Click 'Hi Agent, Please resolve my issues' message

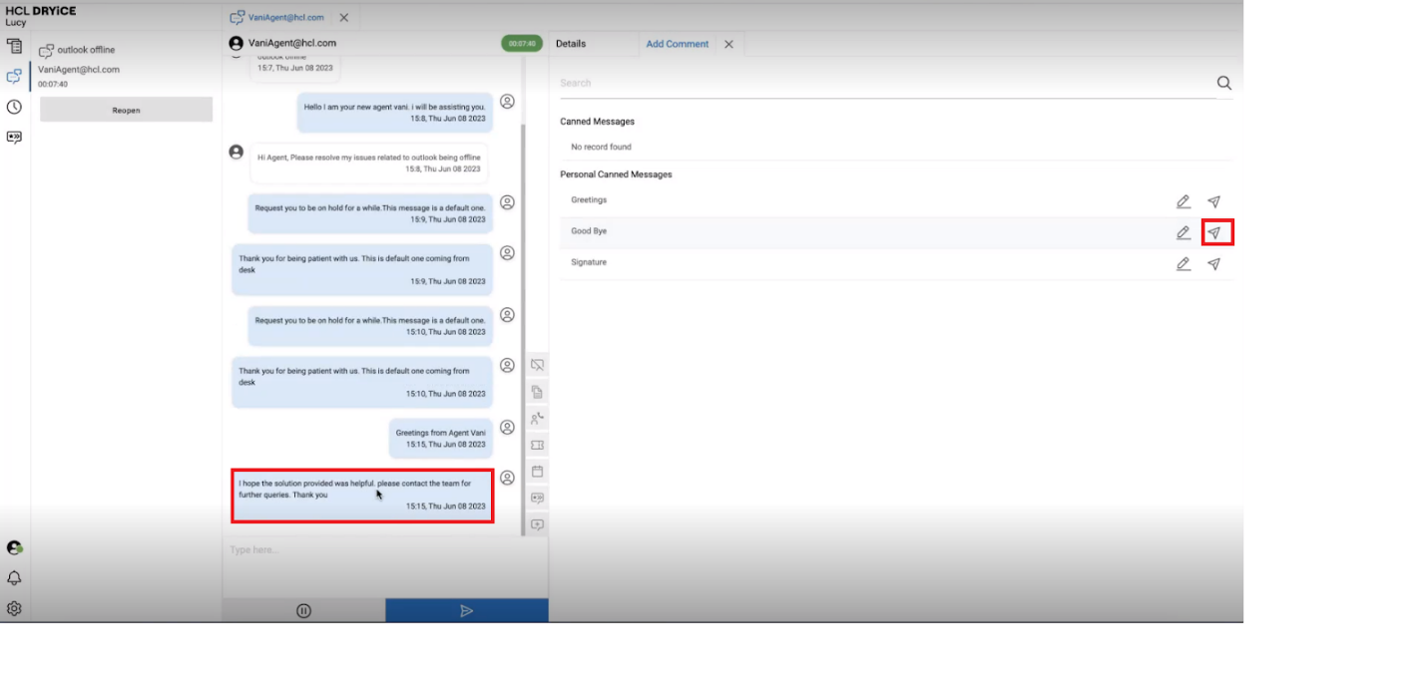tap(368, 163)
